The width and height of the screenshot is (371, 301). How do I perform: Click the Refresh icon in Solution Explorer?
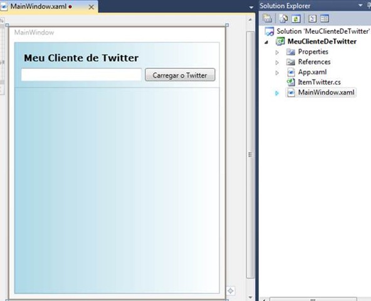coord(296,18)
